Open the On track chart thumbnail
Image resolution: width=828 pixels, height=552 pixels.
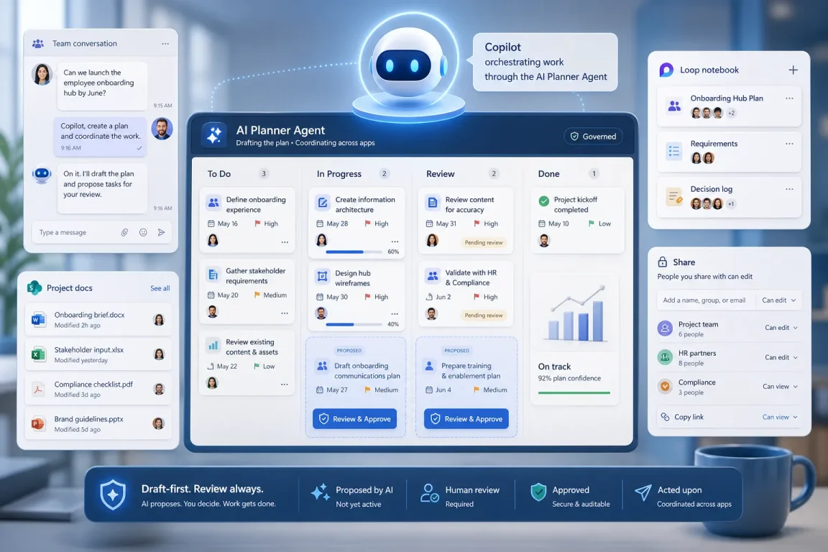pyautogui.click(x=576, y=313)
